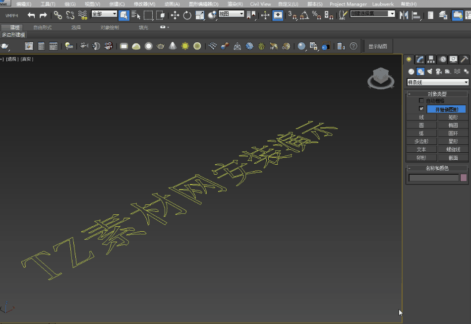Click the 矩形 shape button

pos(453,118)
